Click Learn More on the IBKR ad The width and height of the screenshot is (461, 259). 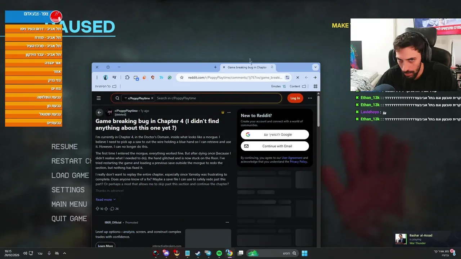coord(105,246)
